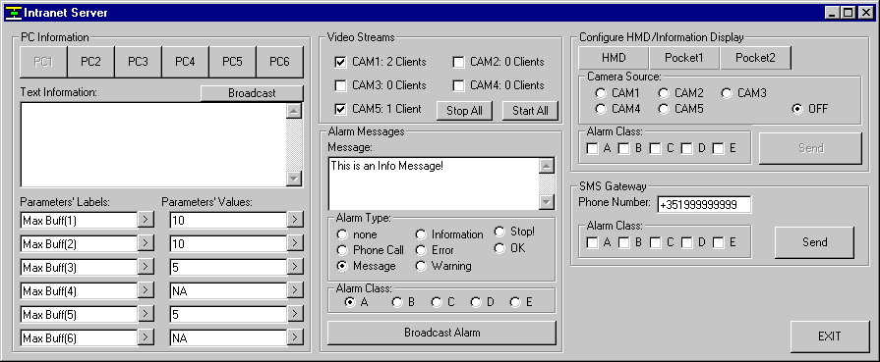The height and width of the screenshot is (362, 880).
Task: Click the Intranet Server title bar icon
Action: (x=13, y=13)
